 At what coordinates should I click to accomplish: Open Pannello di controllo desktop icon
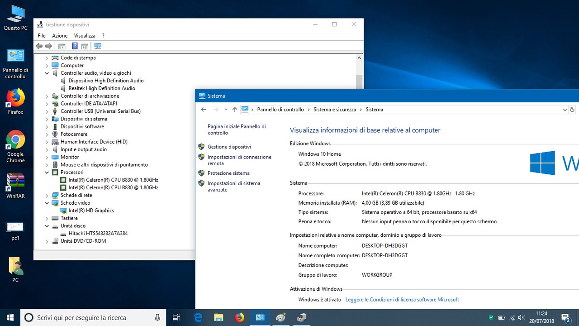click(x=15, y=64)
